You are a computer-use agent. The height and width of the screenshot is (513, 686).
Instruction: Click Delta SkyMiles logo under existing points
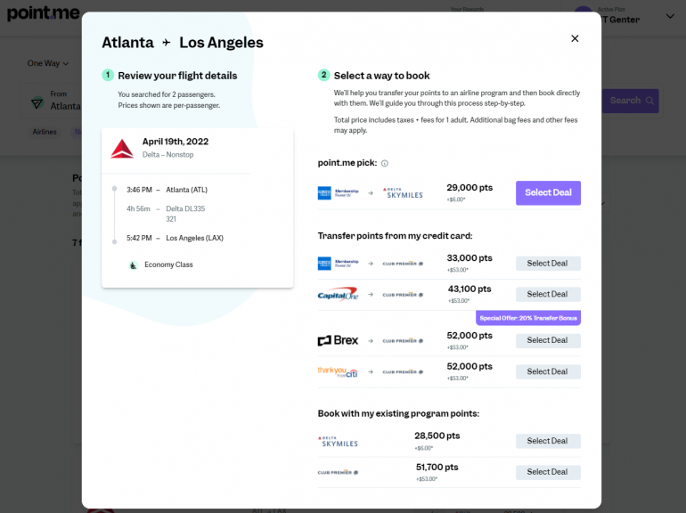(339, 441)
